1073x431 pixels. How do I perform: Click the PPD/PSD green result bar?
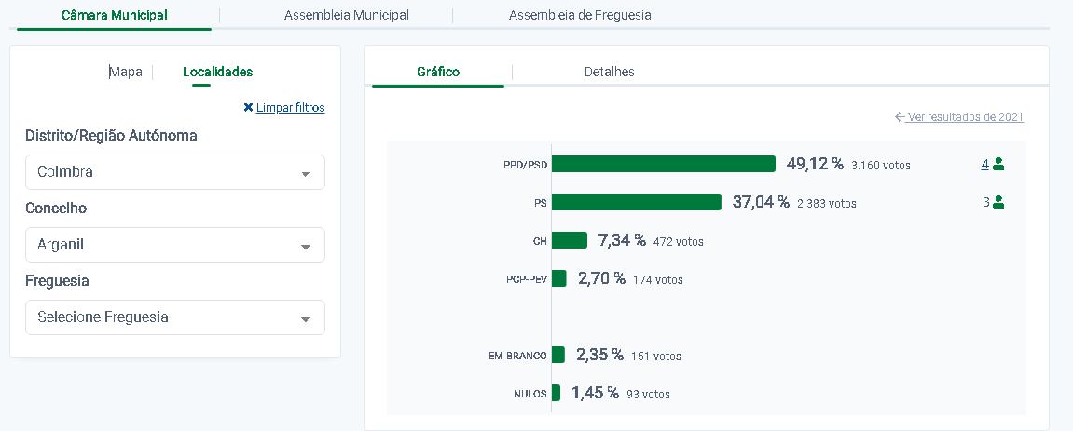(663, 164)
